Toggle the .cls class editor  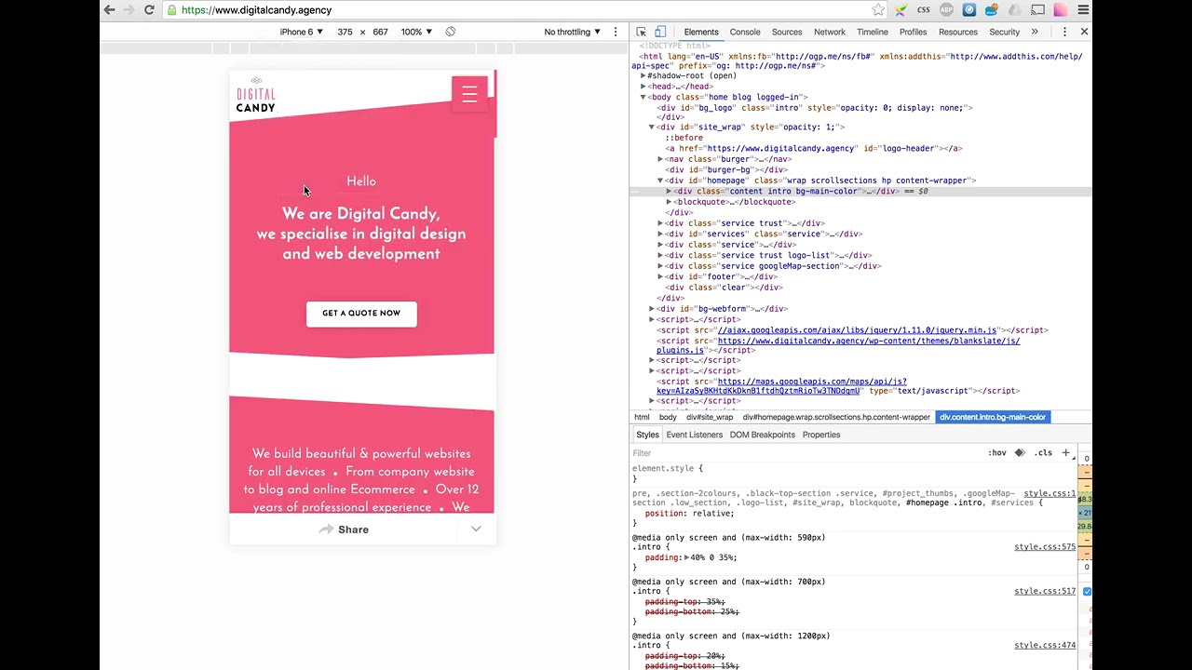[1044, 453]
